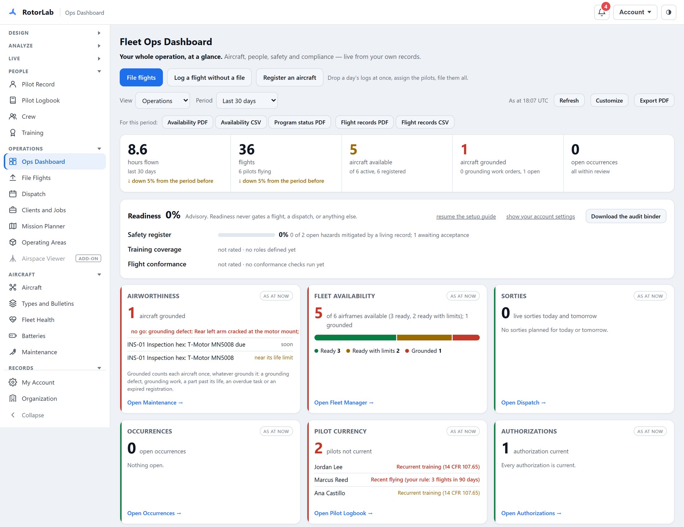The width and height of the screenshot is (684, 527).
Task: Open Pilot Logbook book icon
Action: 13,100
